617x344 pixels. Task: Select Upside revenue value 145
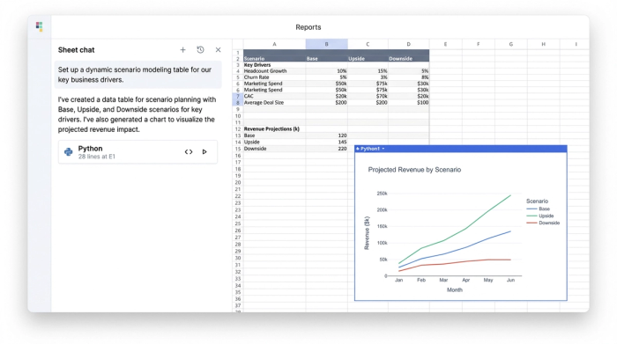point(327,143)
